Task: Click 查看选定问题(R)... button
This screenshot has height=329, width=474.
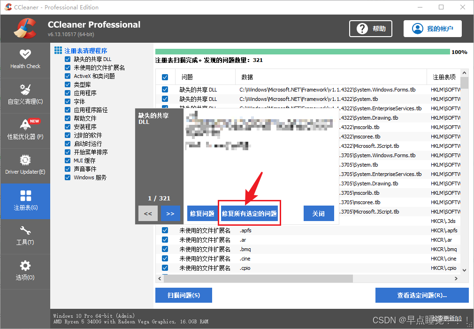Action: pyautogui.click(x=422, y=295)
